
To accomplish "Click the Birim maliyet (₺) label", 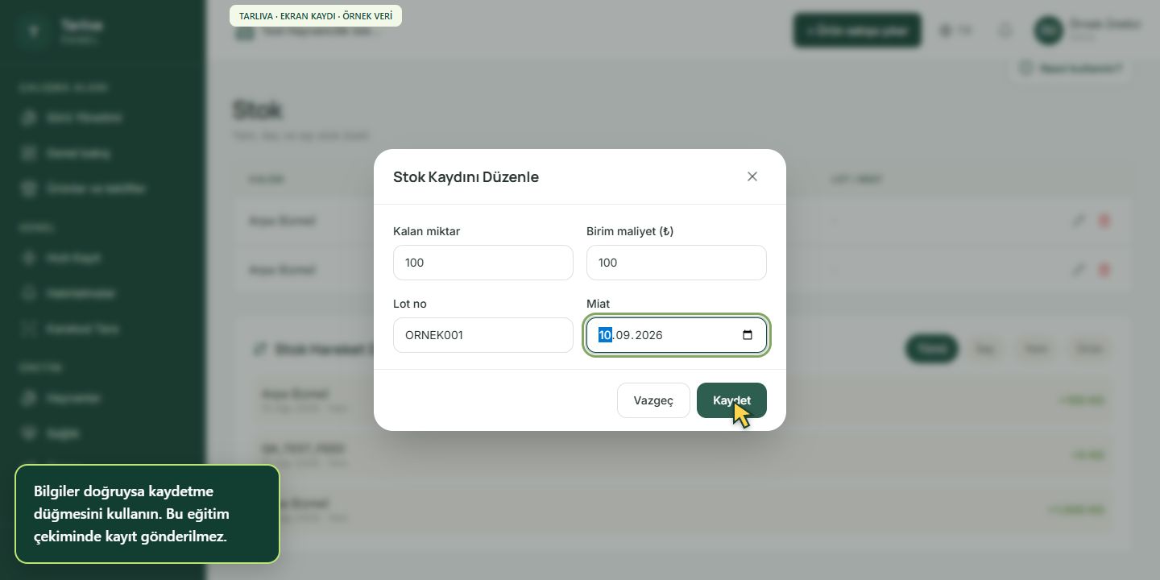I will (x=630, y=231).
